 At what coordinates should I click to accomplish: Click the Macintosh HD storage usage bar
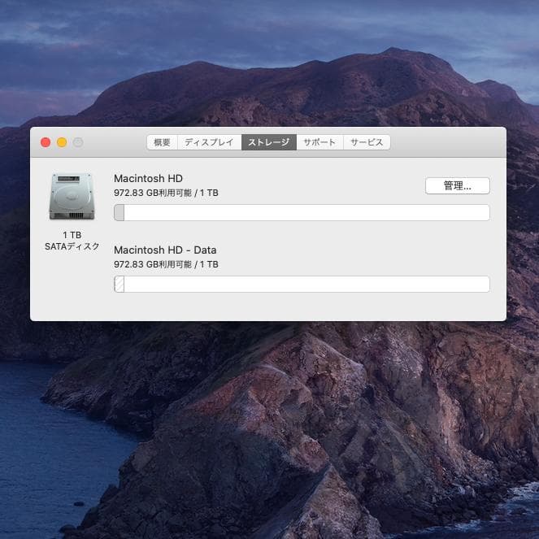tap(302, 212)
